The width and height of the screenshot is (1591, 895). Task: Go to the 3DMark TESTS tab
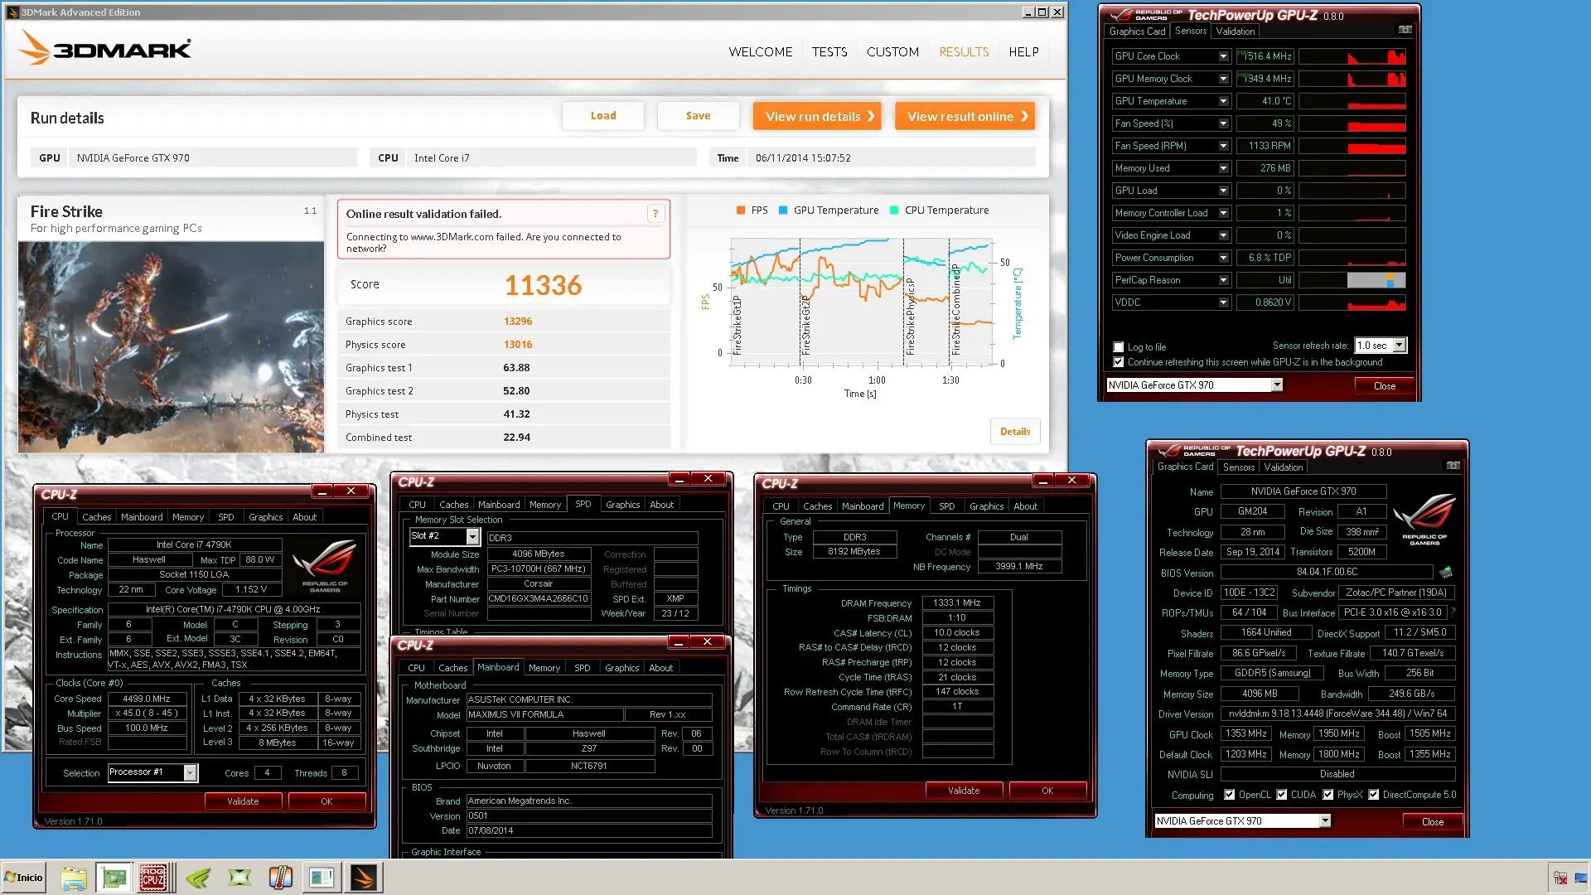coord(829,51)
